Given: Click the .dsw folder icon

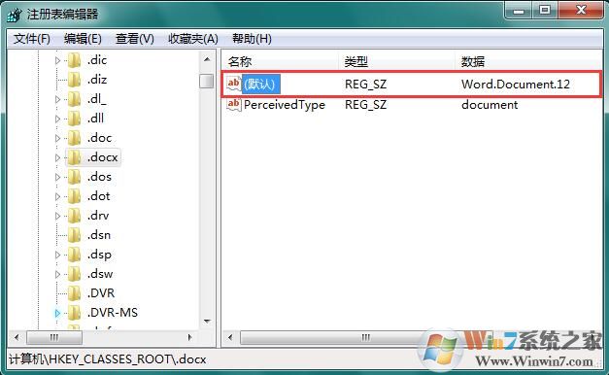Looking at the screenshot, I should pos(74,274).
